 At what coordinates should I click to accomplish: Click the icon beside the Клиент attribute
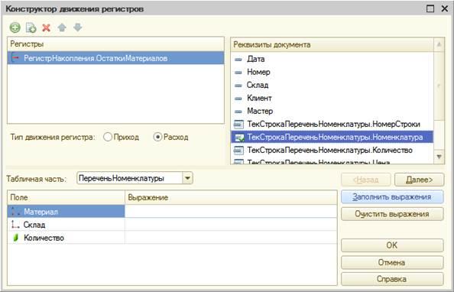pos(238,99)
